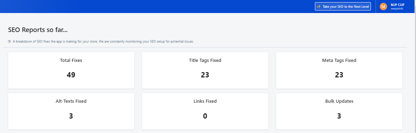The image size is (416, 133).
Task: Select the Meta Tags Fixed card
Action: click(339, 70)
